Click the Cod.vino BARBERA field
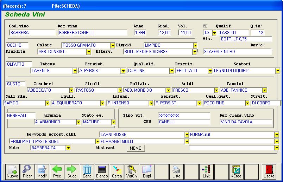This screenshot has height=182, width=283. [32, 33]
